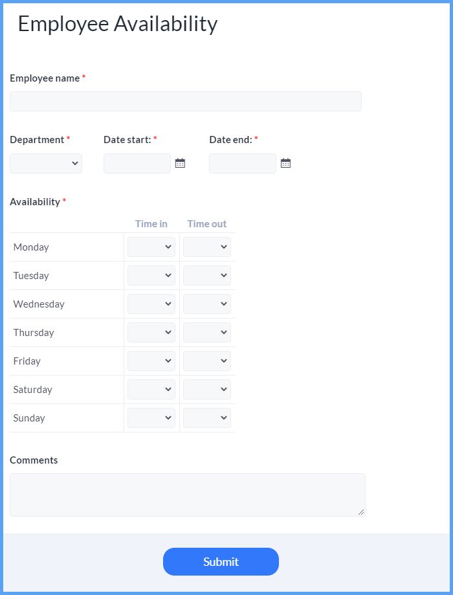Click the Date end: label
Screen dimensions: 453x595
tap(230, 140)
